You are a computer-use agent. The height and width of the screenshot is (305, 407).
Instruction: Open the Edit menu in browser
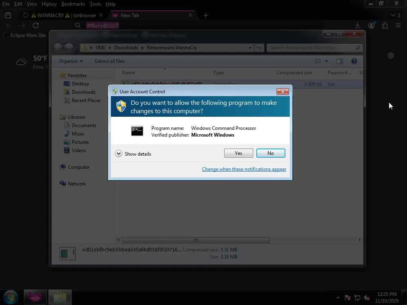[18, 4]
